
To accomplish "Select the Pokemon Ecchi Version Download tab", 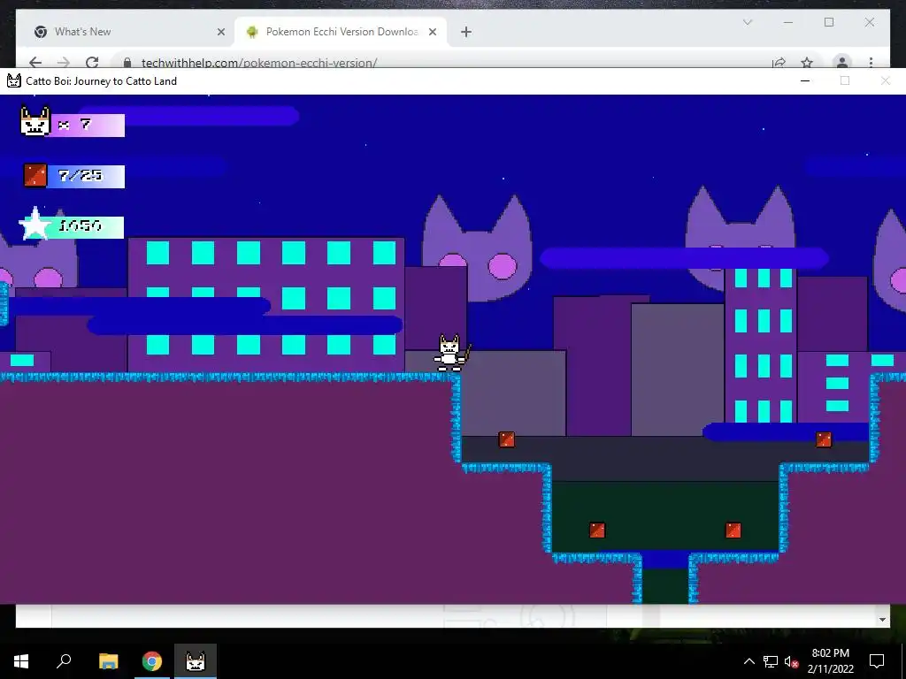I will [341, 32].
